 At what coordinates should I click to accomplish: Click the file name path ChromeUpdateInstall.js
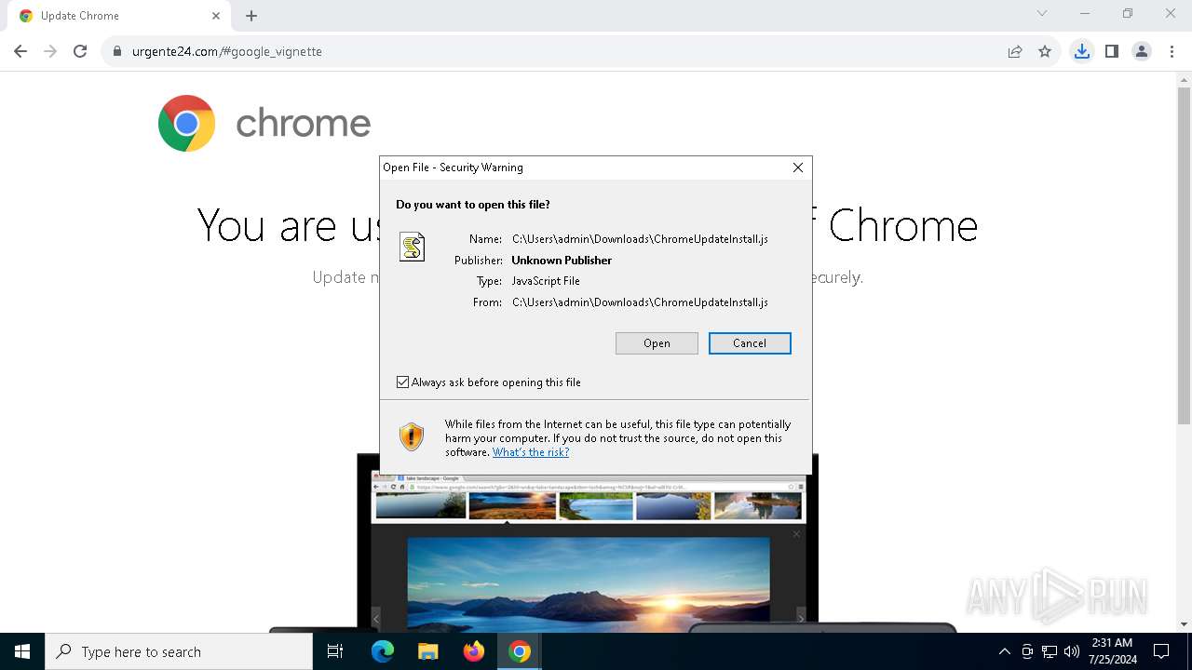click(640, 239)
